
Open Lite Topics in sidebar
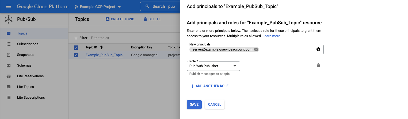click(34, 87)
